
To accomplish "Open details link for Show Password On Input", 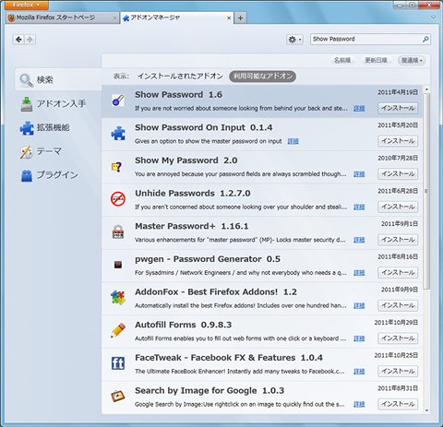I will tap(293, 141).
